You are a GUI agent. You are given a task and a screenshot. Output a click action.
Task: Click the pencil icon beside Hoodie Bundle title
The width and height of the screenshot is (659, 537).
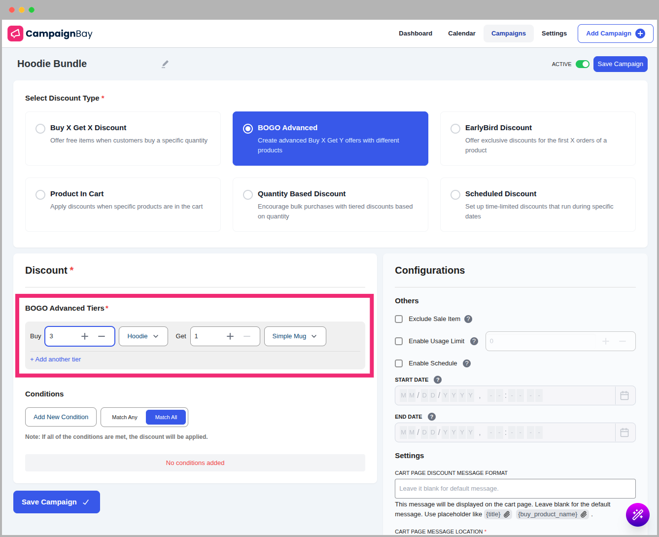coord(165,64)
